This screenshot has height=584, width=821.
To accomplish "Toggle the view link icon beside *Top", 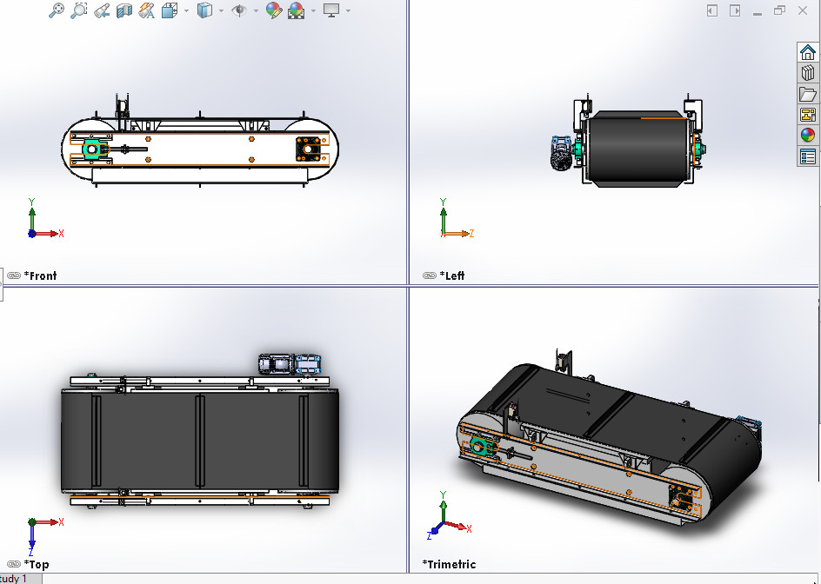I will pos(14,564).
